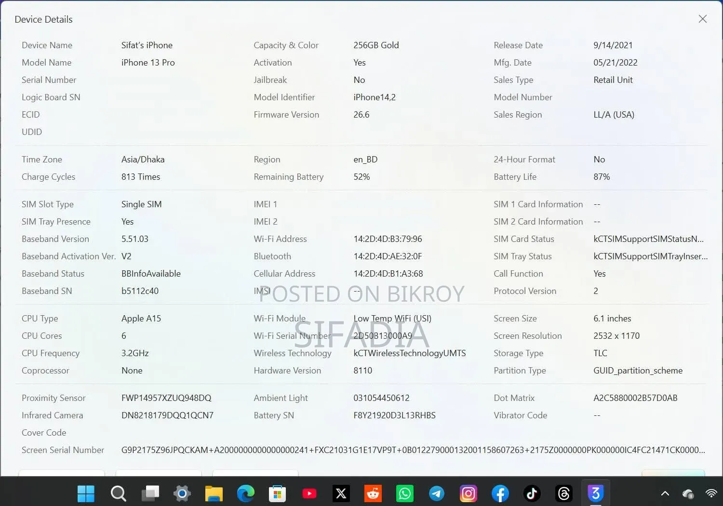Open Microsoft Store from the taskbar
Viewport: 723px width, 506px height.
277,493
